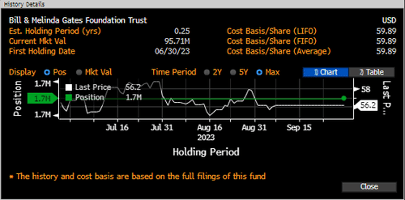The height and width of the screenshot is (200, 405).
Task: Click the green 1.7M position axis marker
Action: [x=43, y=99]
